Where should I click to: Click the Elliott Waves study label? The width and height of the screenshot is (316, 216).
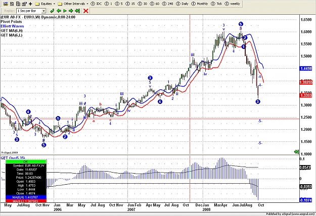click(x=12, y=26)
